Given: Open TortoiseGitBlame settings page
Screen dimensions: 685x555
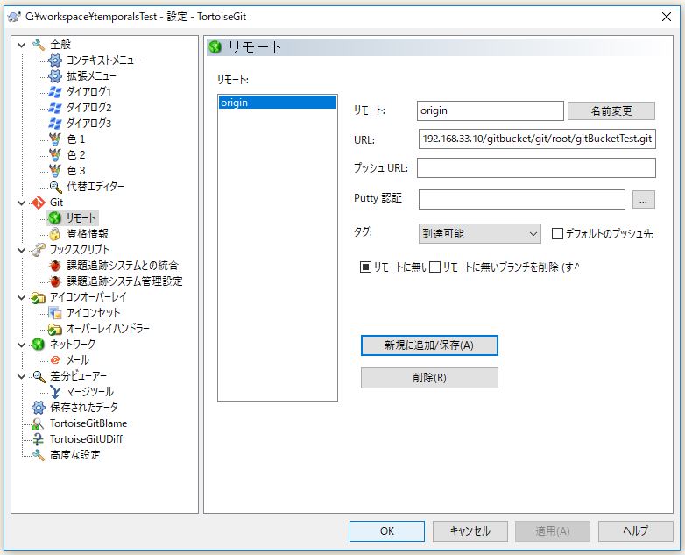Looking at the screenshot, I should (x=88, y=423).
